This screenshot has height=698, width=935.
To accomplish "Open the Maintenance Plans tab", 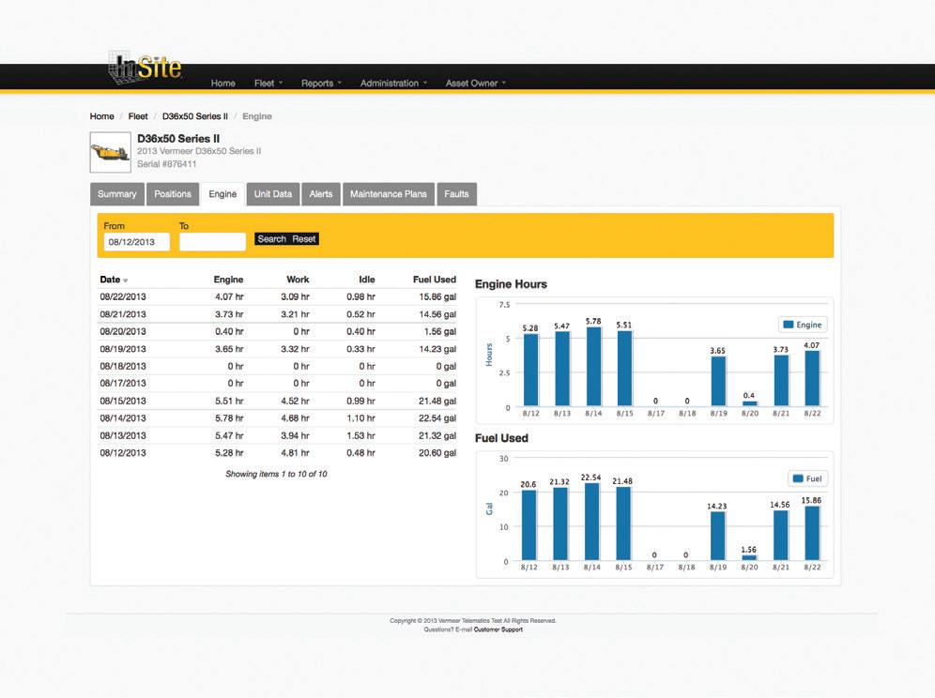I will 389,193.
